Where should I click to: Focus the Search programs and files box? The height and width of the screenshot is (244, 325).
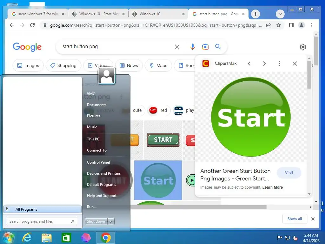click(42, 221)
